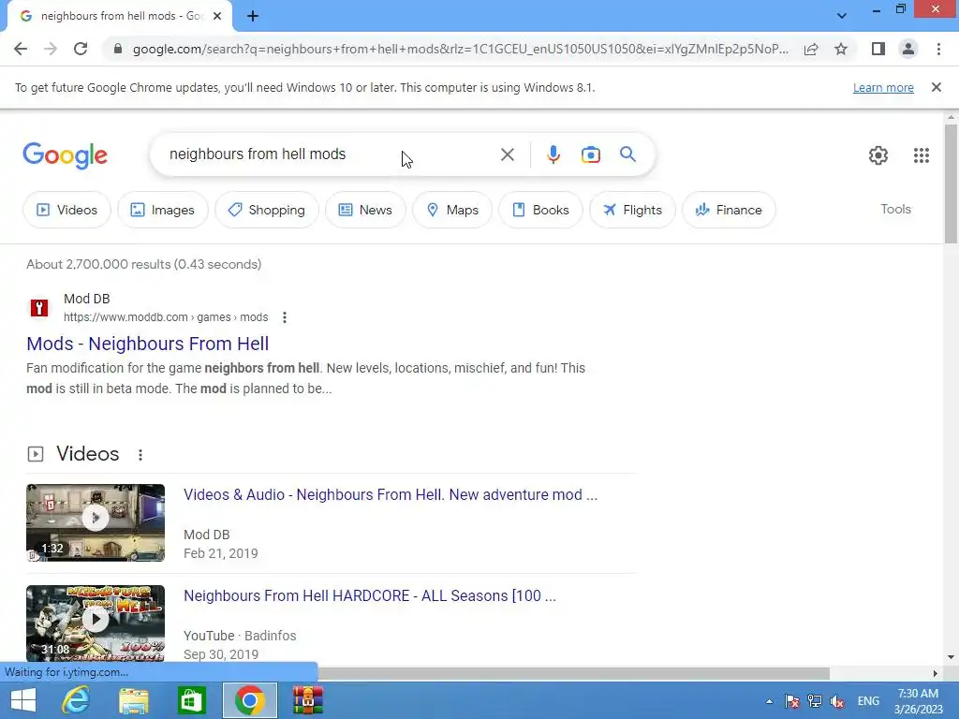Switch to News results filter
Screen dimensions: 959x719
click(x=365, y=210)
